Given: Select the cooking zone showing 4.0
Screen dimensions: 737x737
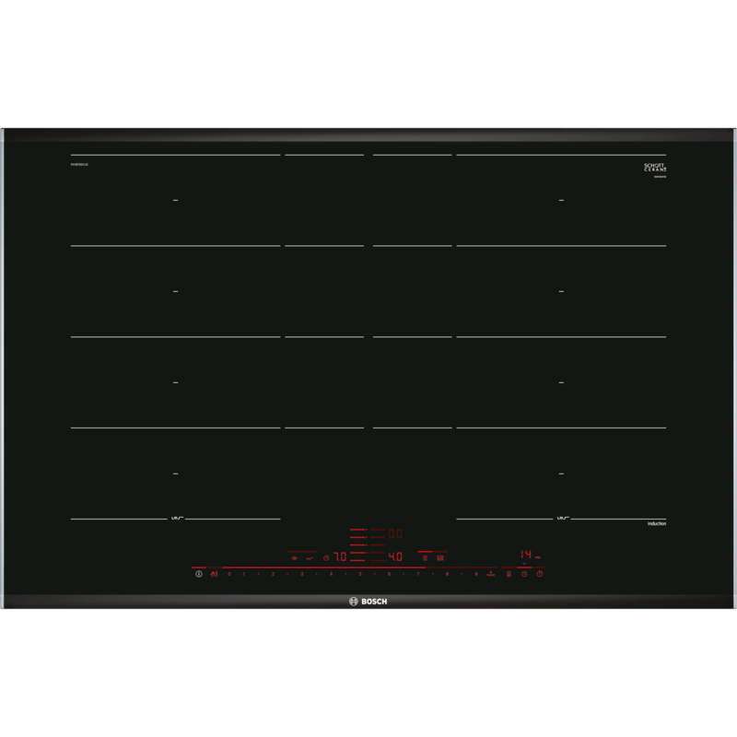Looking at the screenshot, I should coord(394,556).
